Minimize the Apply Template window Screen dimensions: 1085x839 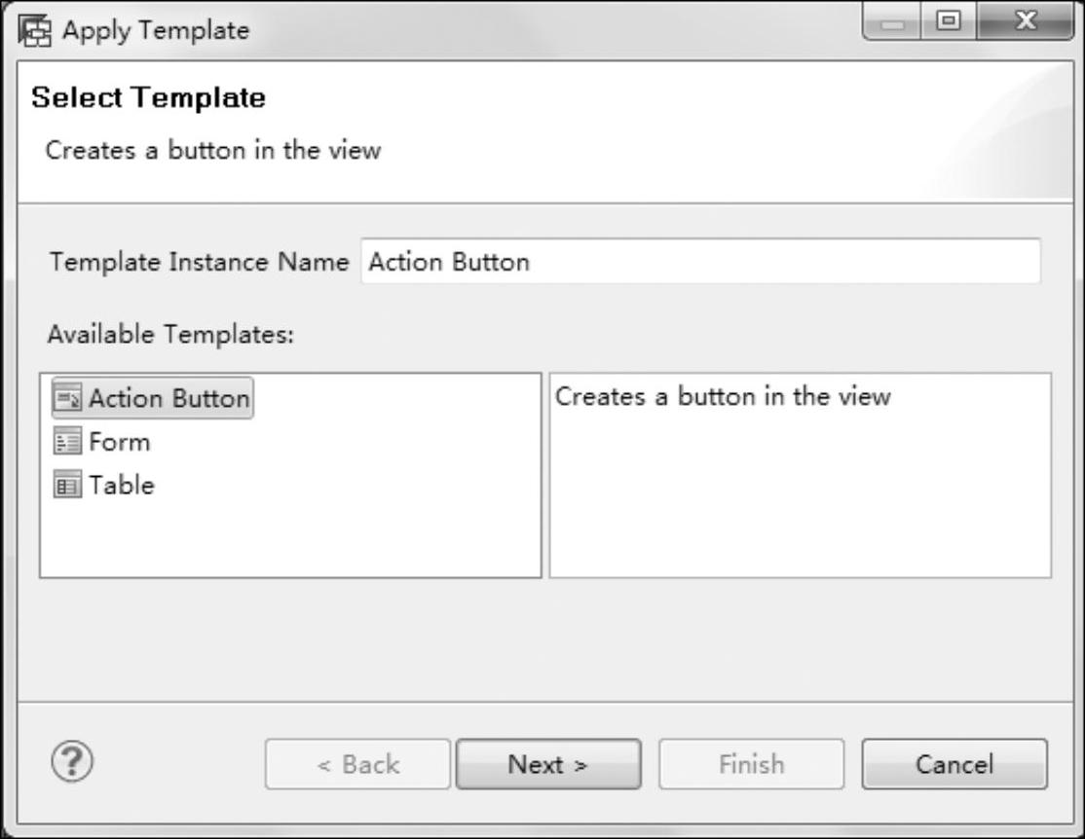pos(892,22)
